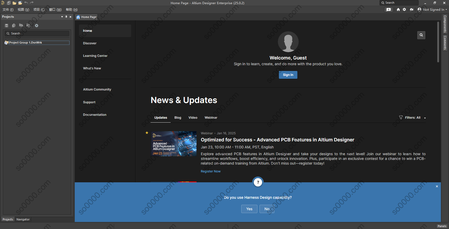Open the Optimized for Success webinar title

(x=278, y=140)
